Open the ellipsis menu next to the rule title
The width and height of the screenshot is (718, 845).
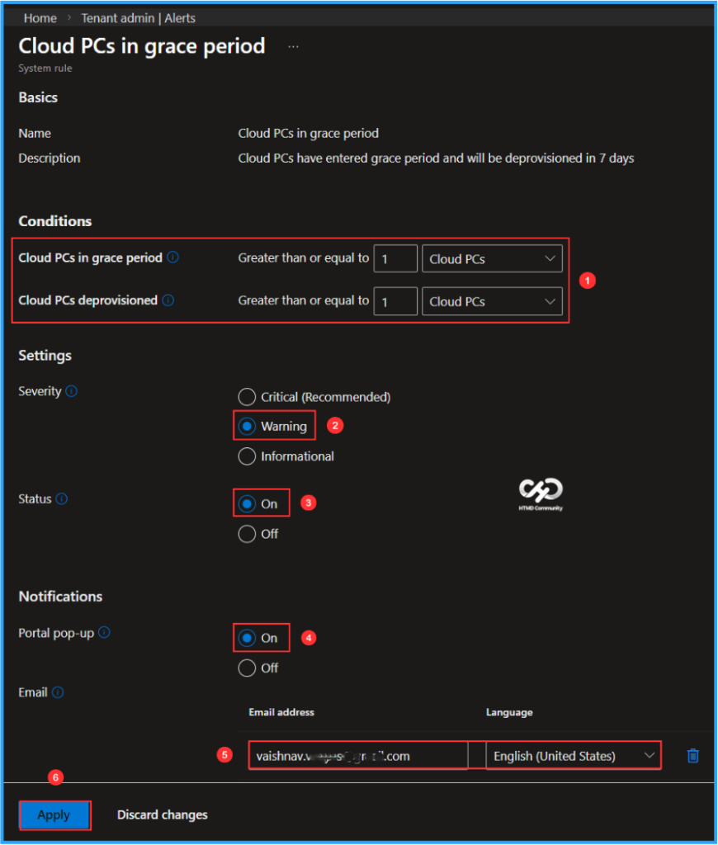click(293, 47)
